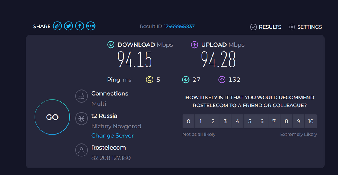The width and height of the screenshot is (338, 175).
Task: Open Settings gear icon
Action: (x=292, y=27)
